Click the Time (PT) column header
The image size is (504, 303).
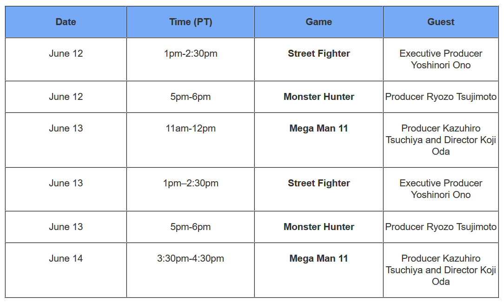coord(191,22)
